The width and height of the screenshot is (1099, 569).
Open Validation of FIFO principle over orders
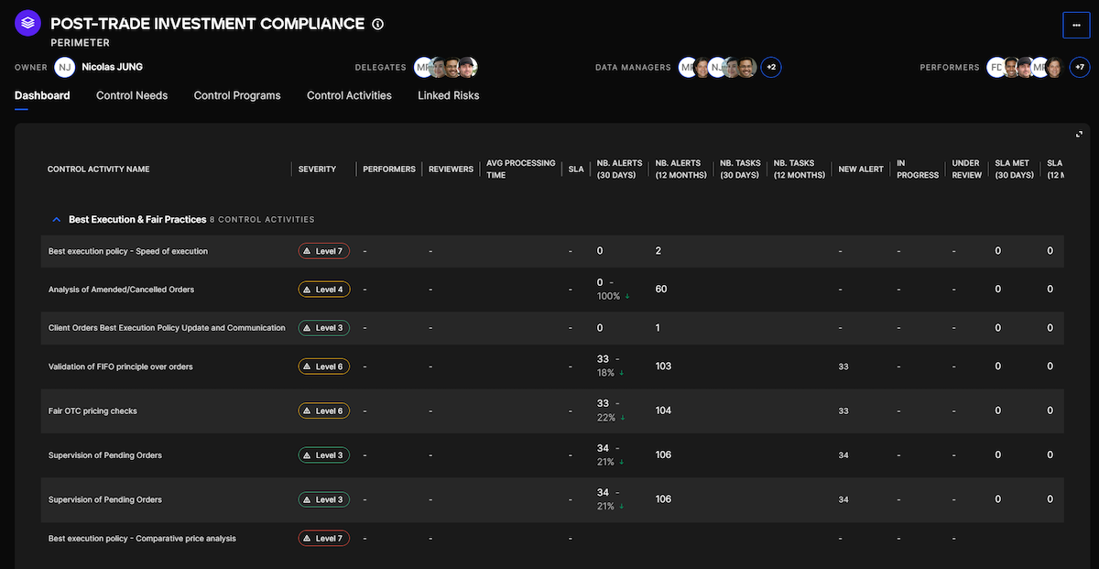[x=120, y=367]
